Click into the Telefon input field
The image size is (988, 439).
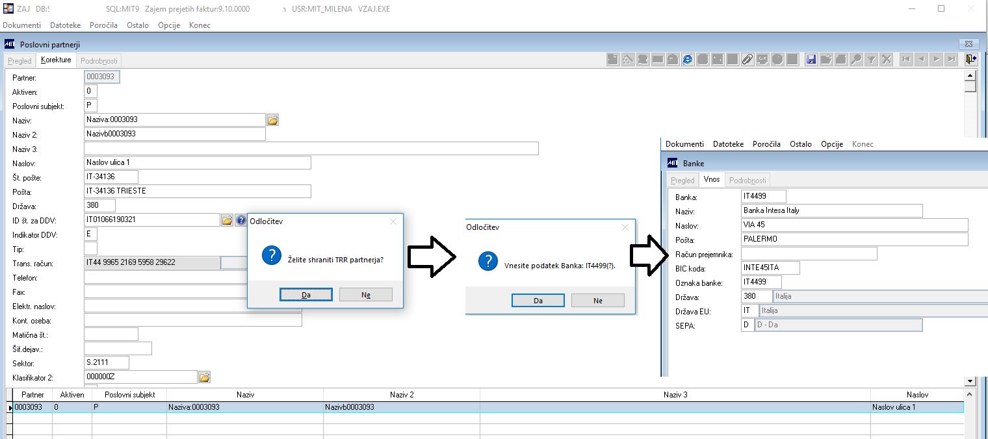coord(165,278)
